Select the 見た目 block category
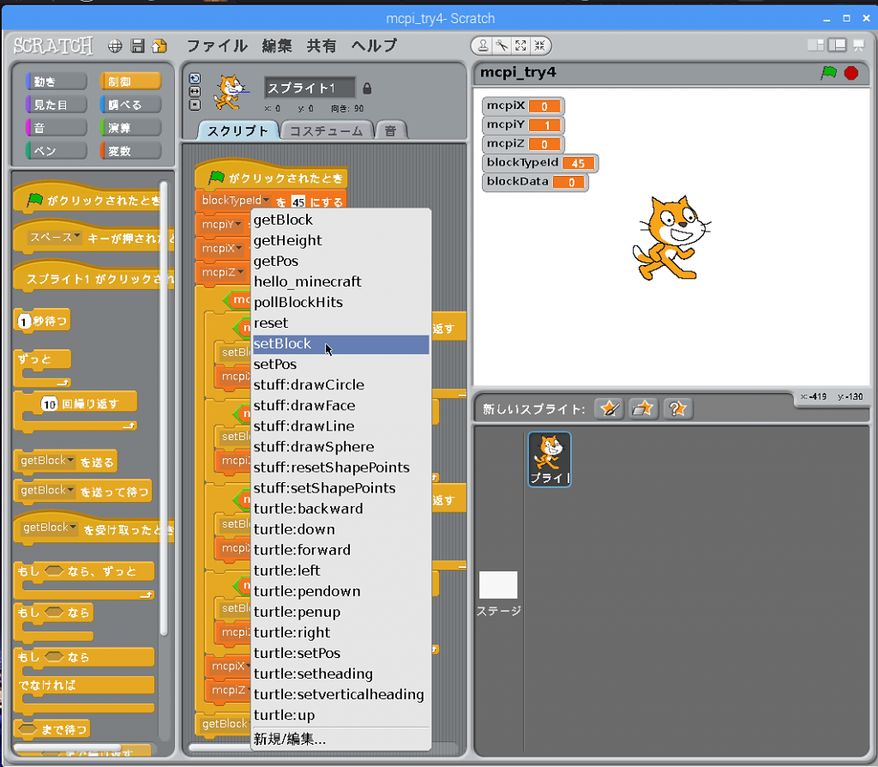This screenshot has height=767, width=878. [57, 105]
